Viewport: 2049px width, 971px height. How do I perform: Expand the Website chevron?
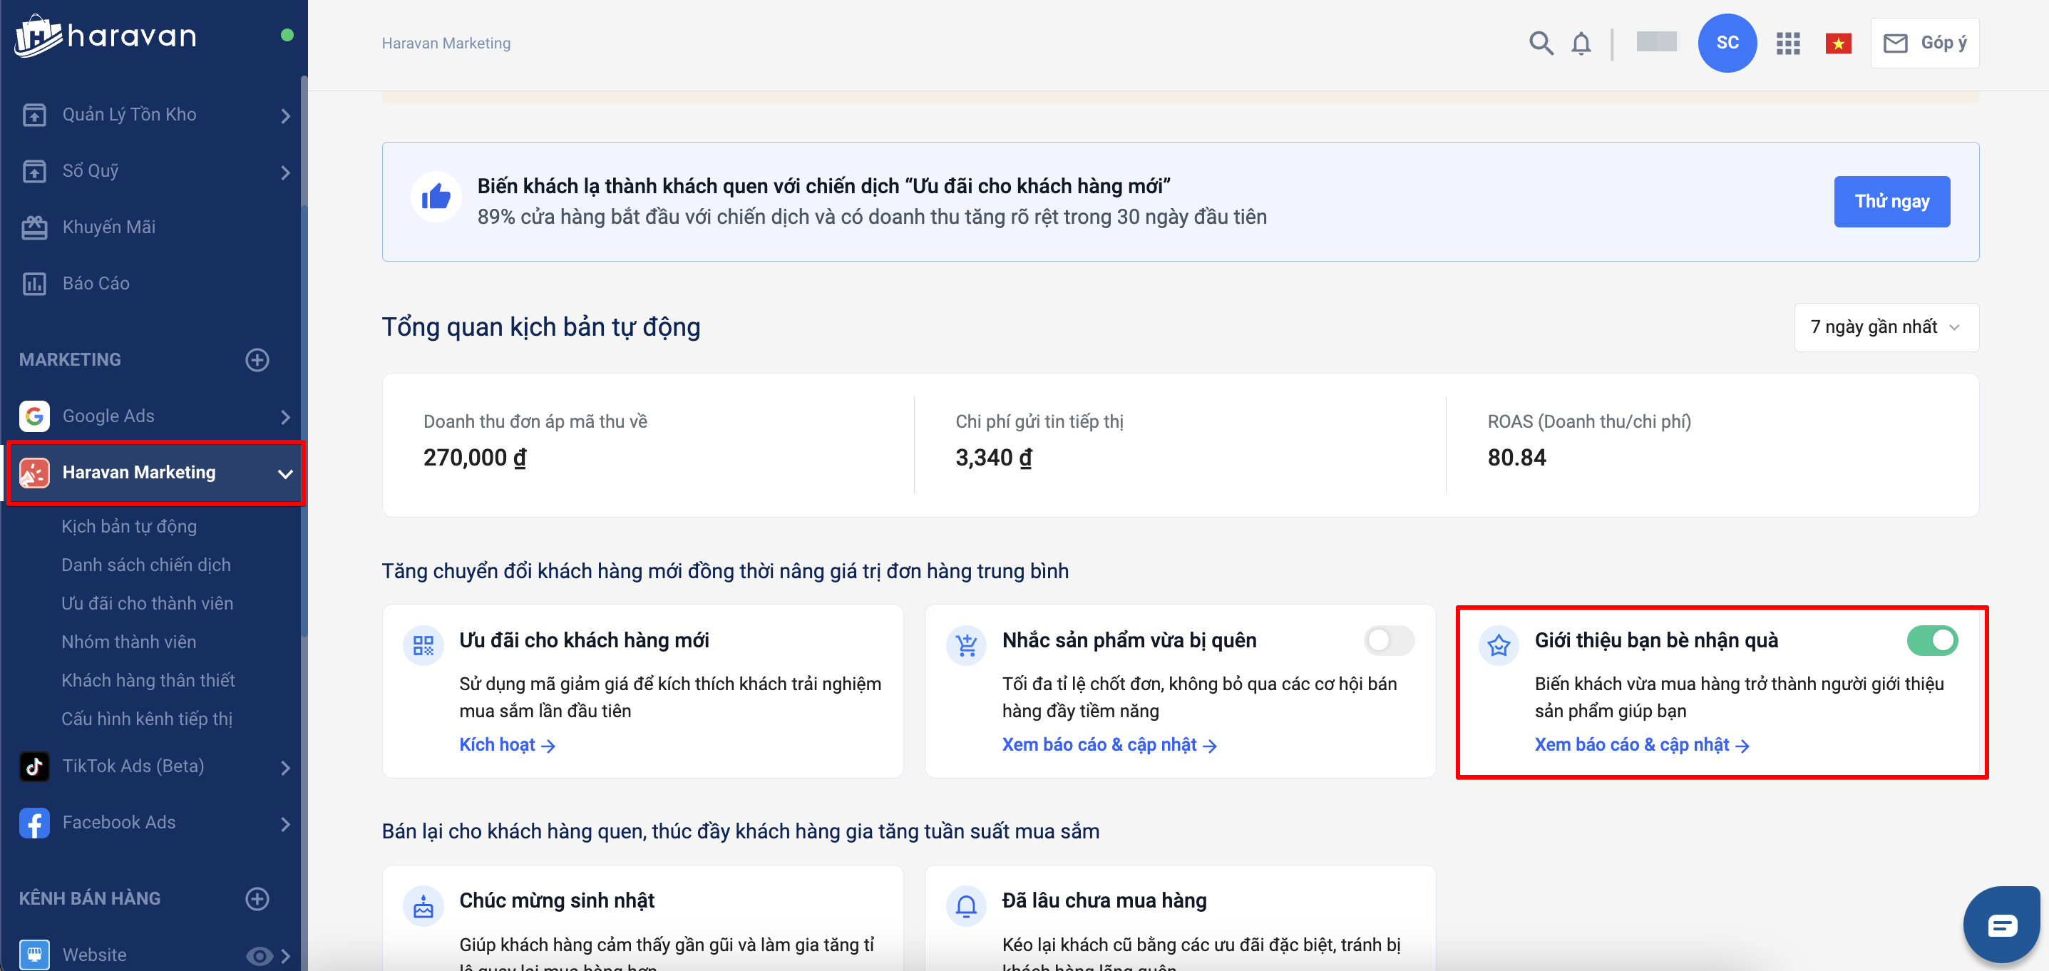[286, 956]
